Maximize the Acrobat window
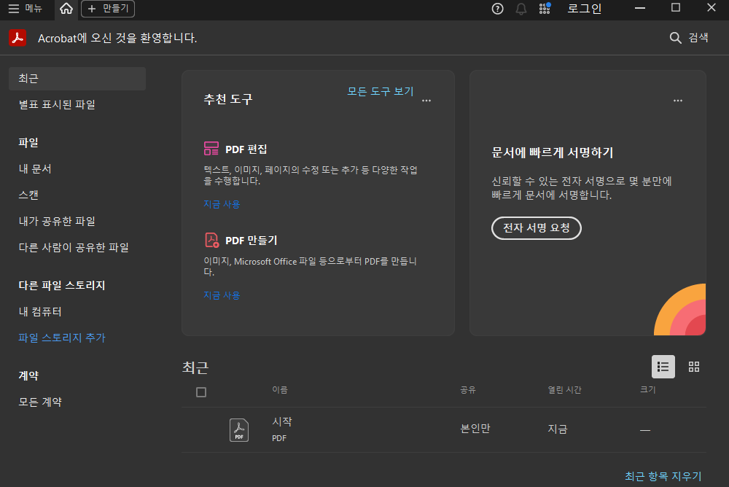 click(x=676, y=8)
